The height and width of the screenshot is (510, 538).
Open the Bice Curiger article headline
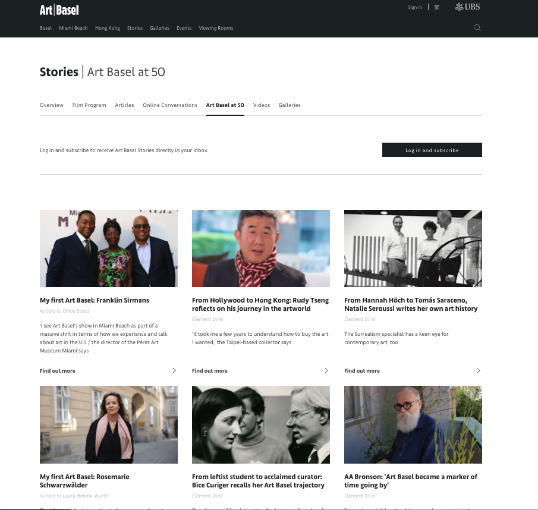258,481
